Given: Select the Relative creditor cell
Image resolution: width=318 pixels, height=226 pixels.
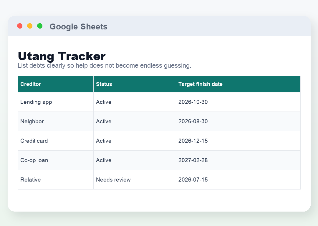Looking at the screenshot, I should tap(56, 180).
